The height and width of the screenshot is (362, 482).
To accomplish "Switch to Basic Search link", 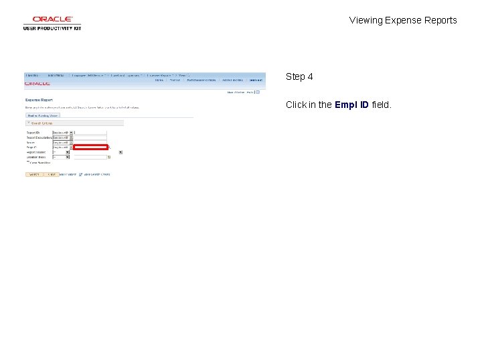I will pos(68,174).
